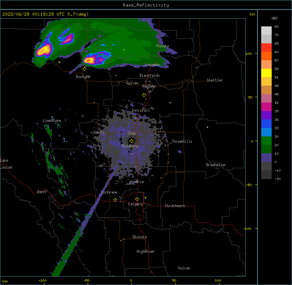Screen dimensions: 292x285
Task: Click the -50 tick on the right vertical axis
Action: point(249,185)
